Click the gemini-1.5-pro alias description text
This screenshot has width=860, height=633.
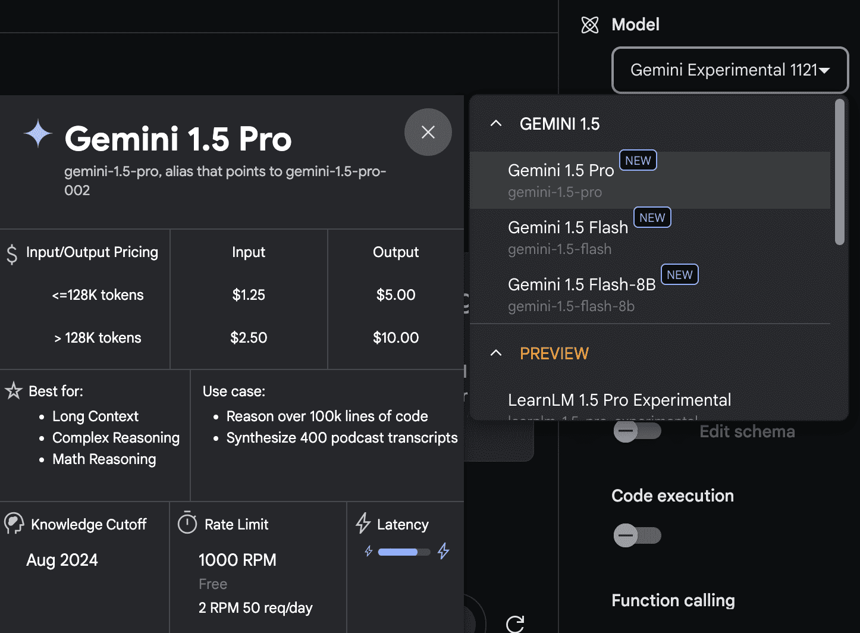click(225, 181)
